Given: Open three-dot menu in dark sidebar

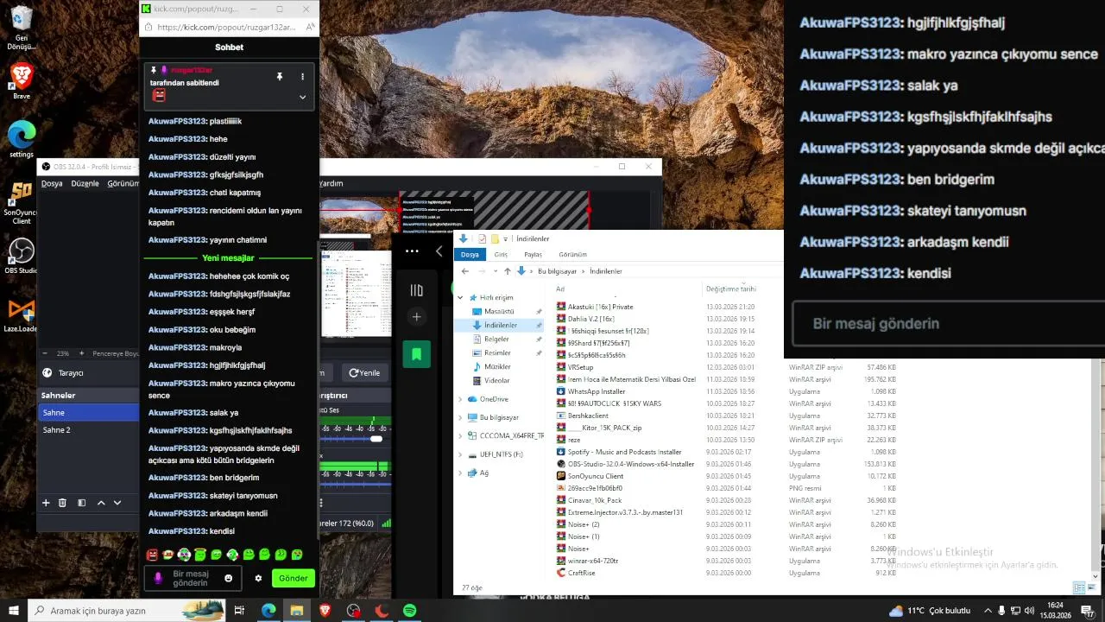Looking at the screenshot, I should pyautogui.click(x=412, y=251).
